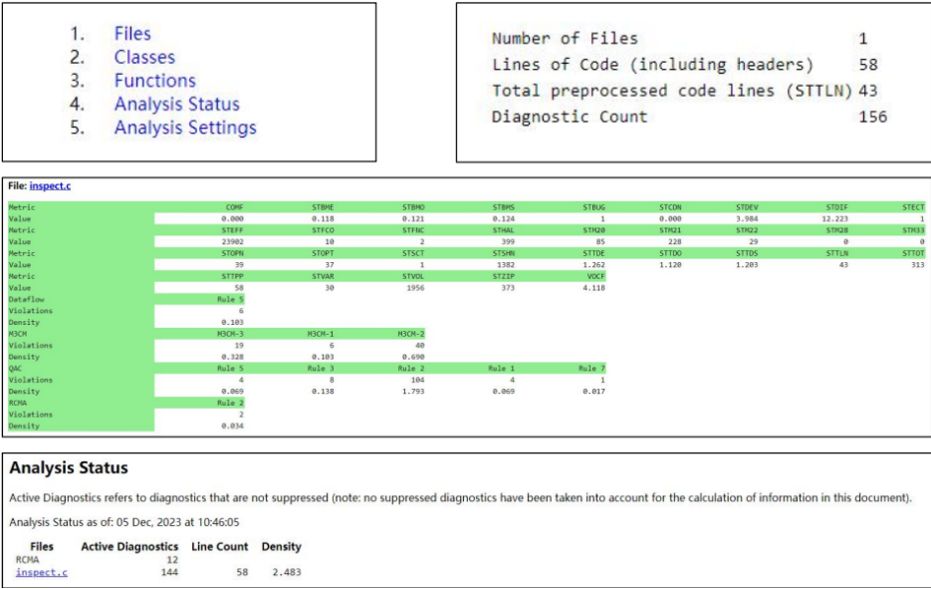
Task: Select the COMF metric header cell
Action: (x=235, y=207)
